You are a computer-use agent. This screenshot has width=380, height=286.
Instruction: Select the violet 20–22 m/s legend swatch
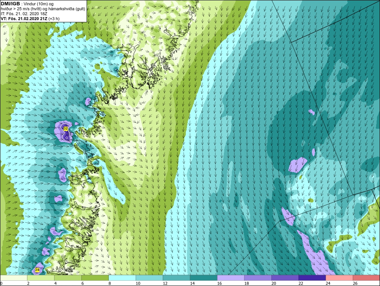(x=285, y=278)
